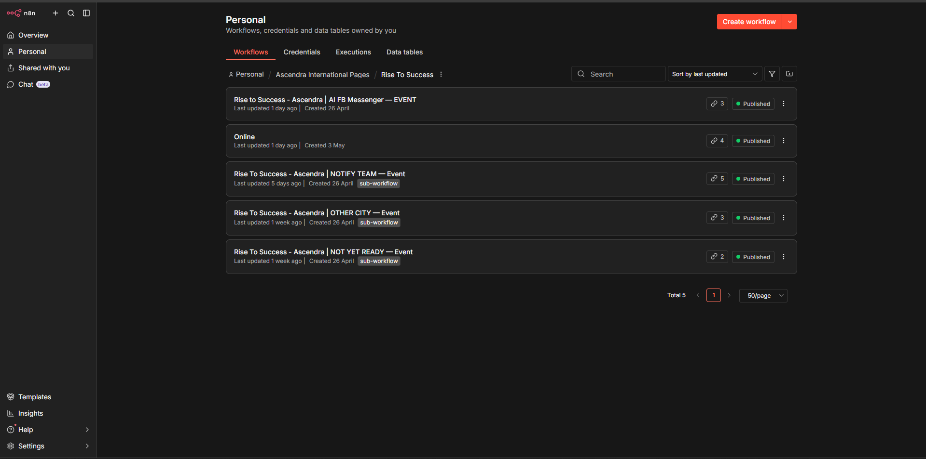Open the Online workflow

[244, 137]
